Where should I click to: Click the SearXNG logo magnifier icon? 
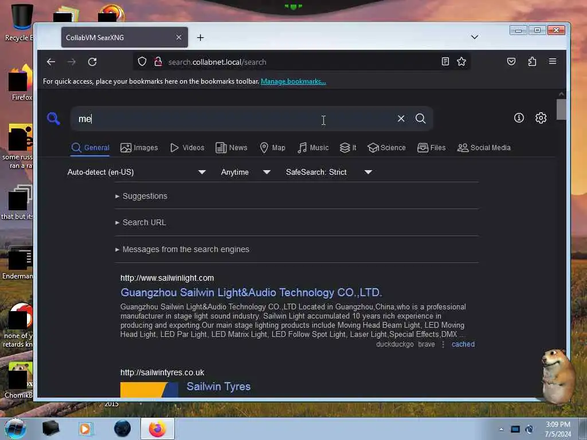tap(53, 119)
